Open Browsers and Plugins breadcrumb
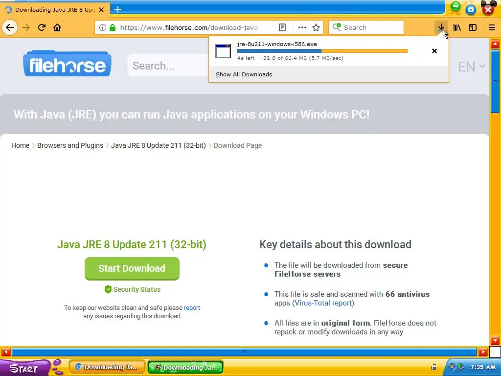 click(70, 145)
